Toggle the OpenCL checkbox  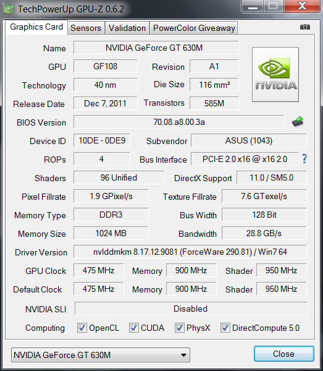tap(82, 328)
